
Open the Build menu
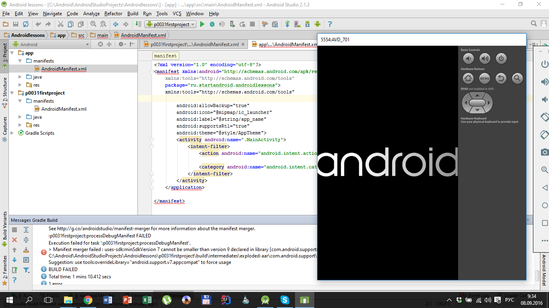coord(133,13)
